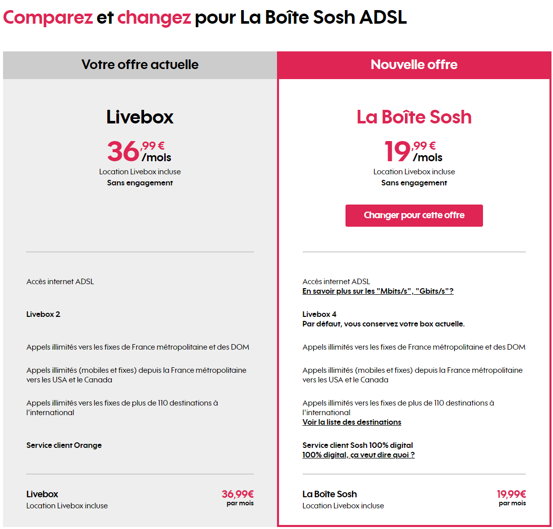The image size is (553, 529).
Task: Click the 19,99€ par mois summary total
Action: coord(511,497)
